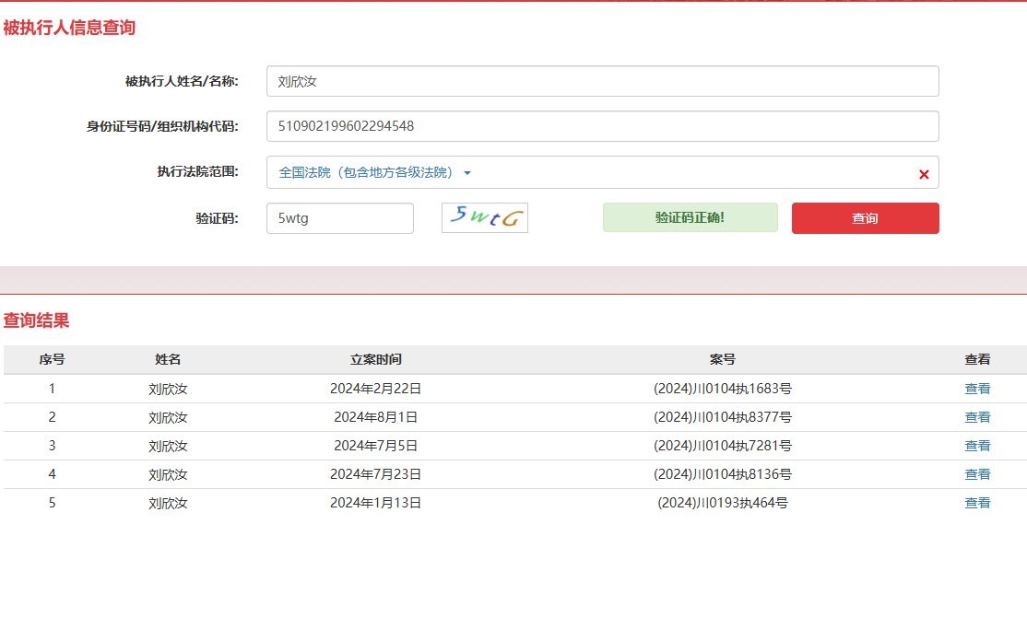Click the 案号 column header

tap(722, 360)
